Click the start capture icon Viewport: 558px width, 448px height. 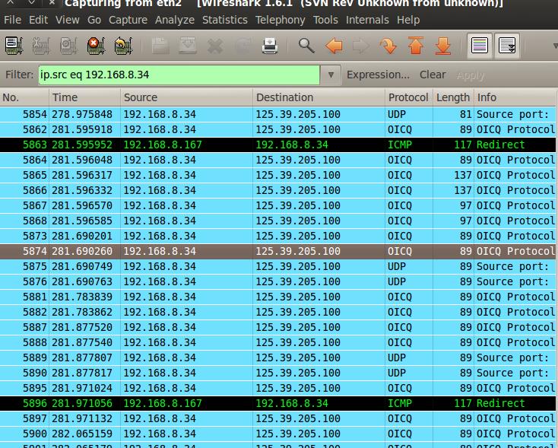pyautogui.click(x=68, y=46)
